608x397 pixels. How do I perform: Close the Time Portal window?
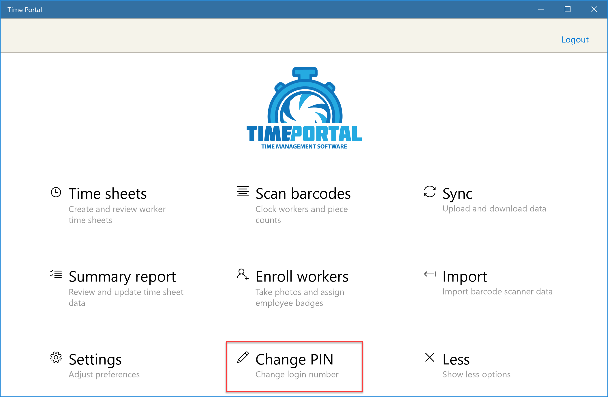coord(594,10)
